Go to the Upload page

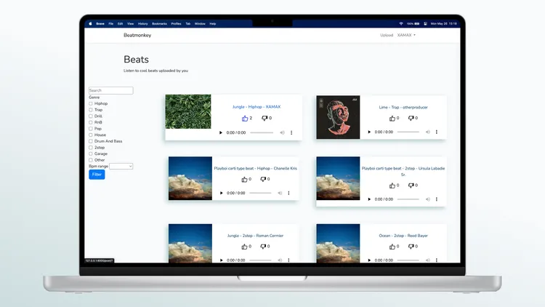(386, 35)
